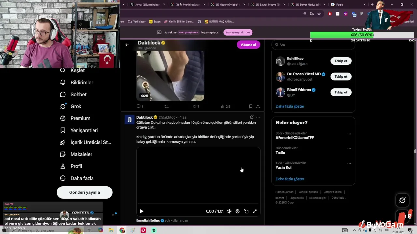This screenshot has width=417, height=234.
Task: Open the Tadic trend
Action: click(x=280, y=153)
